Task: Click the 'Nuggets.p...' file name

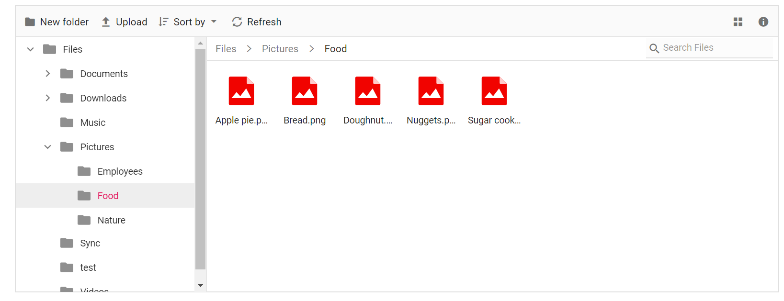Action: tap(431, 120)
